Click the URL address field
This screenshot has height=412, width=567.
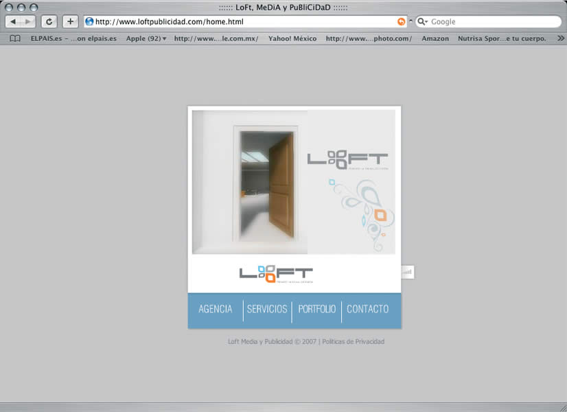(245, 22)
